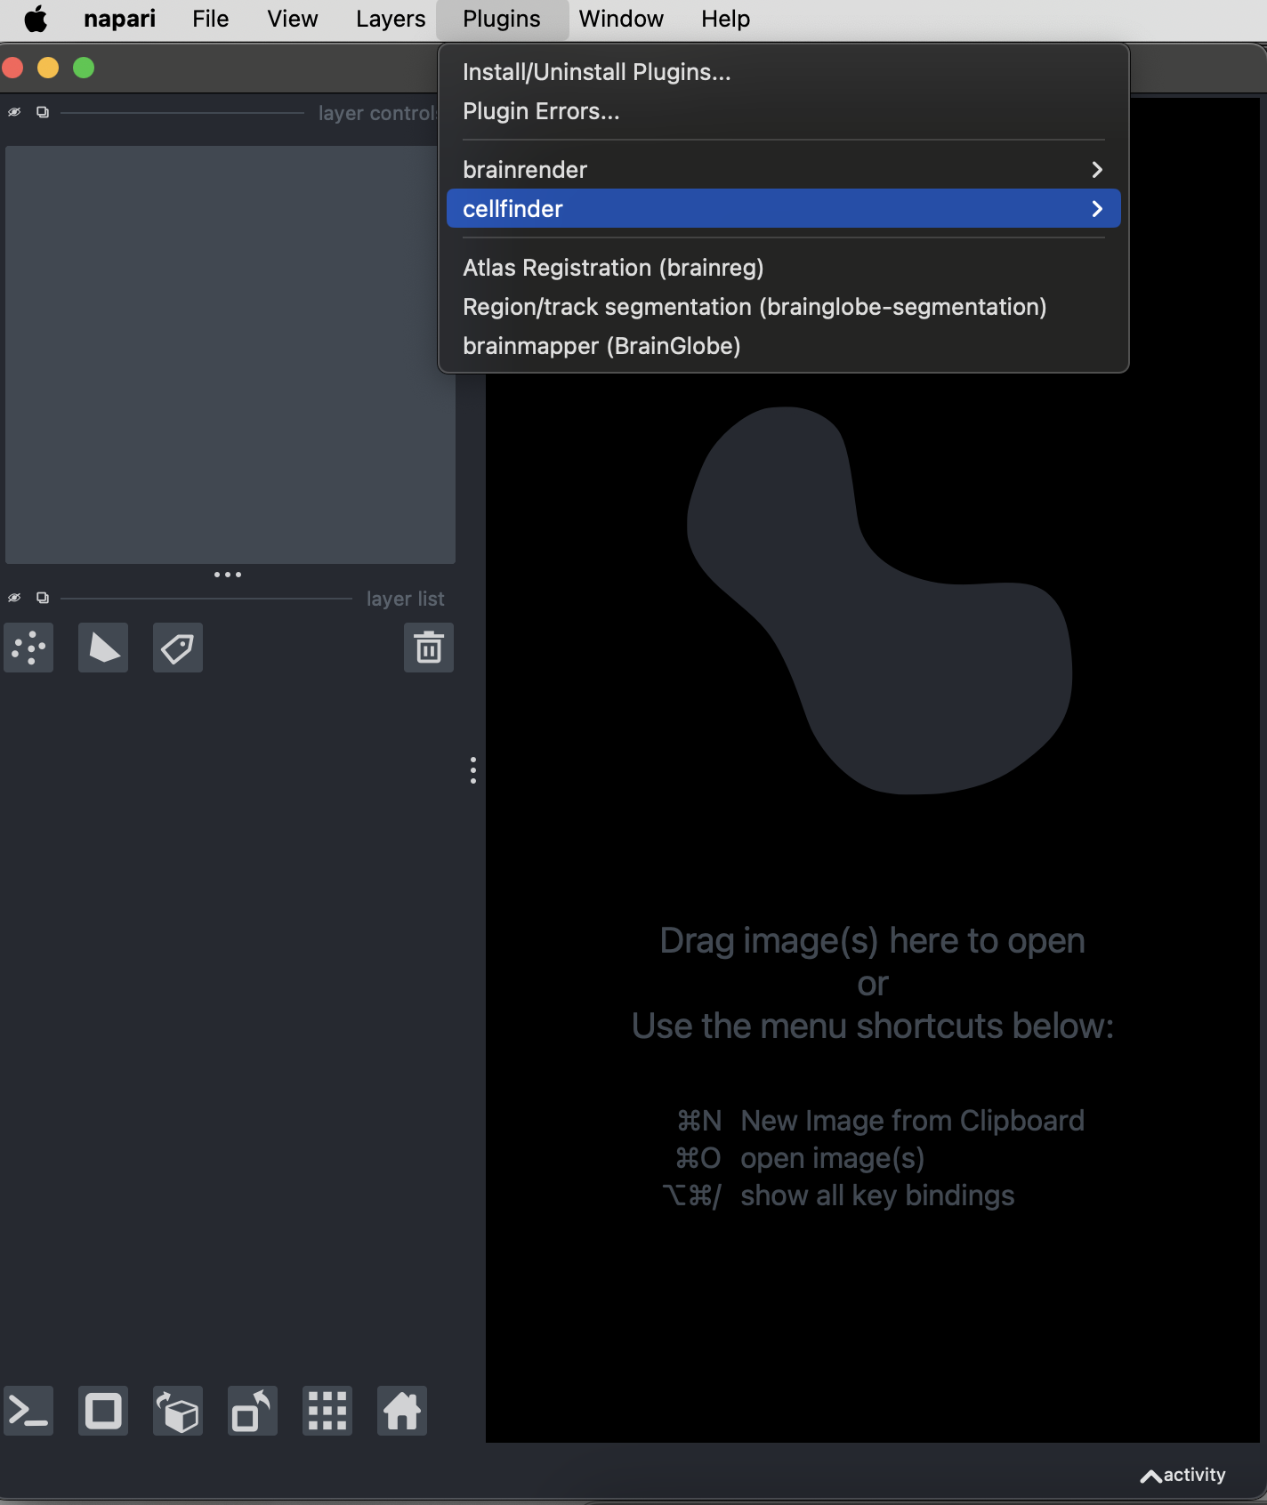Viewport: 1267px width, 1505px height.
Task: Float the layer list panel
Action: (x=43, y=598)
